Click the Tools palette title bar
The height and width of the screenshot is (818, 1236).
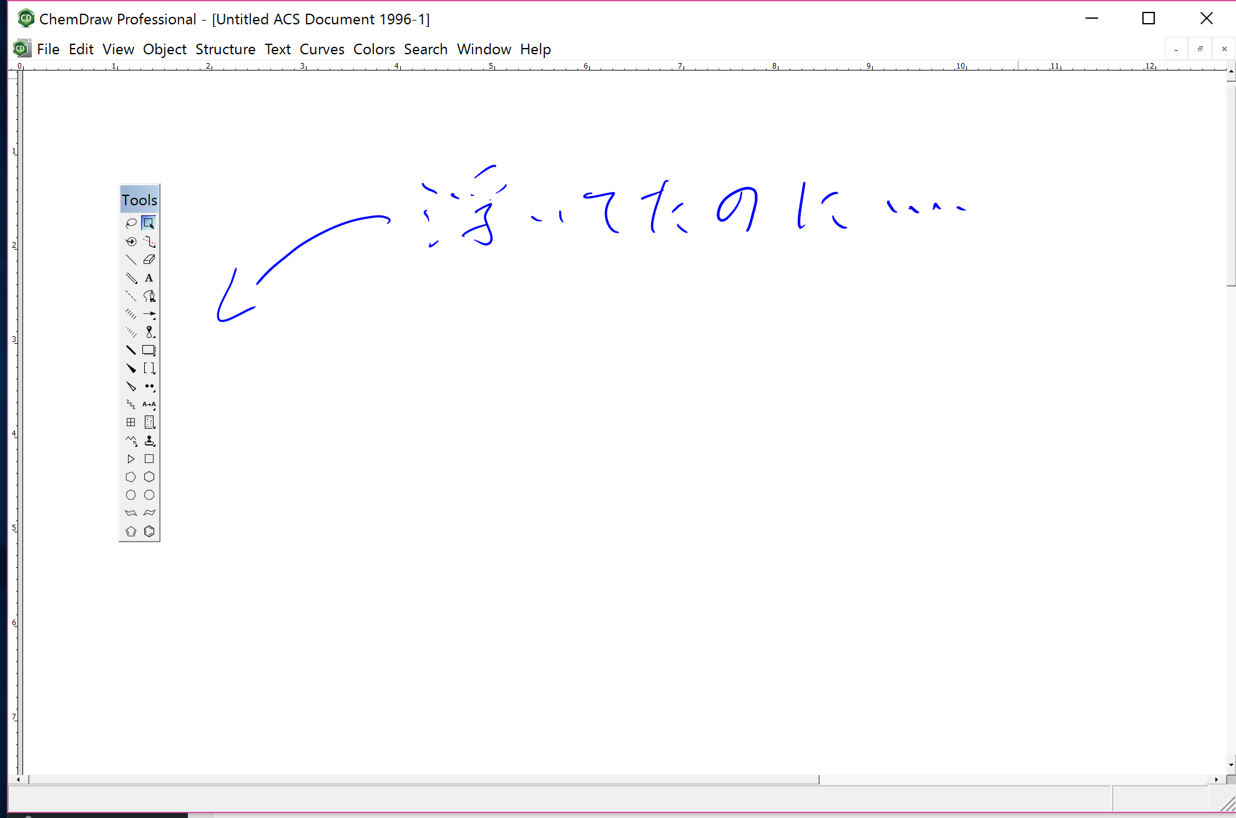[x=139, y=200]
